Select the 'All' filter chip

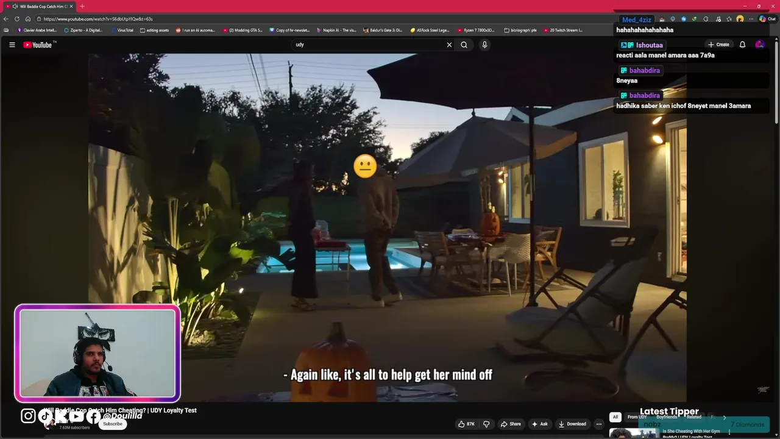(615, 417)
